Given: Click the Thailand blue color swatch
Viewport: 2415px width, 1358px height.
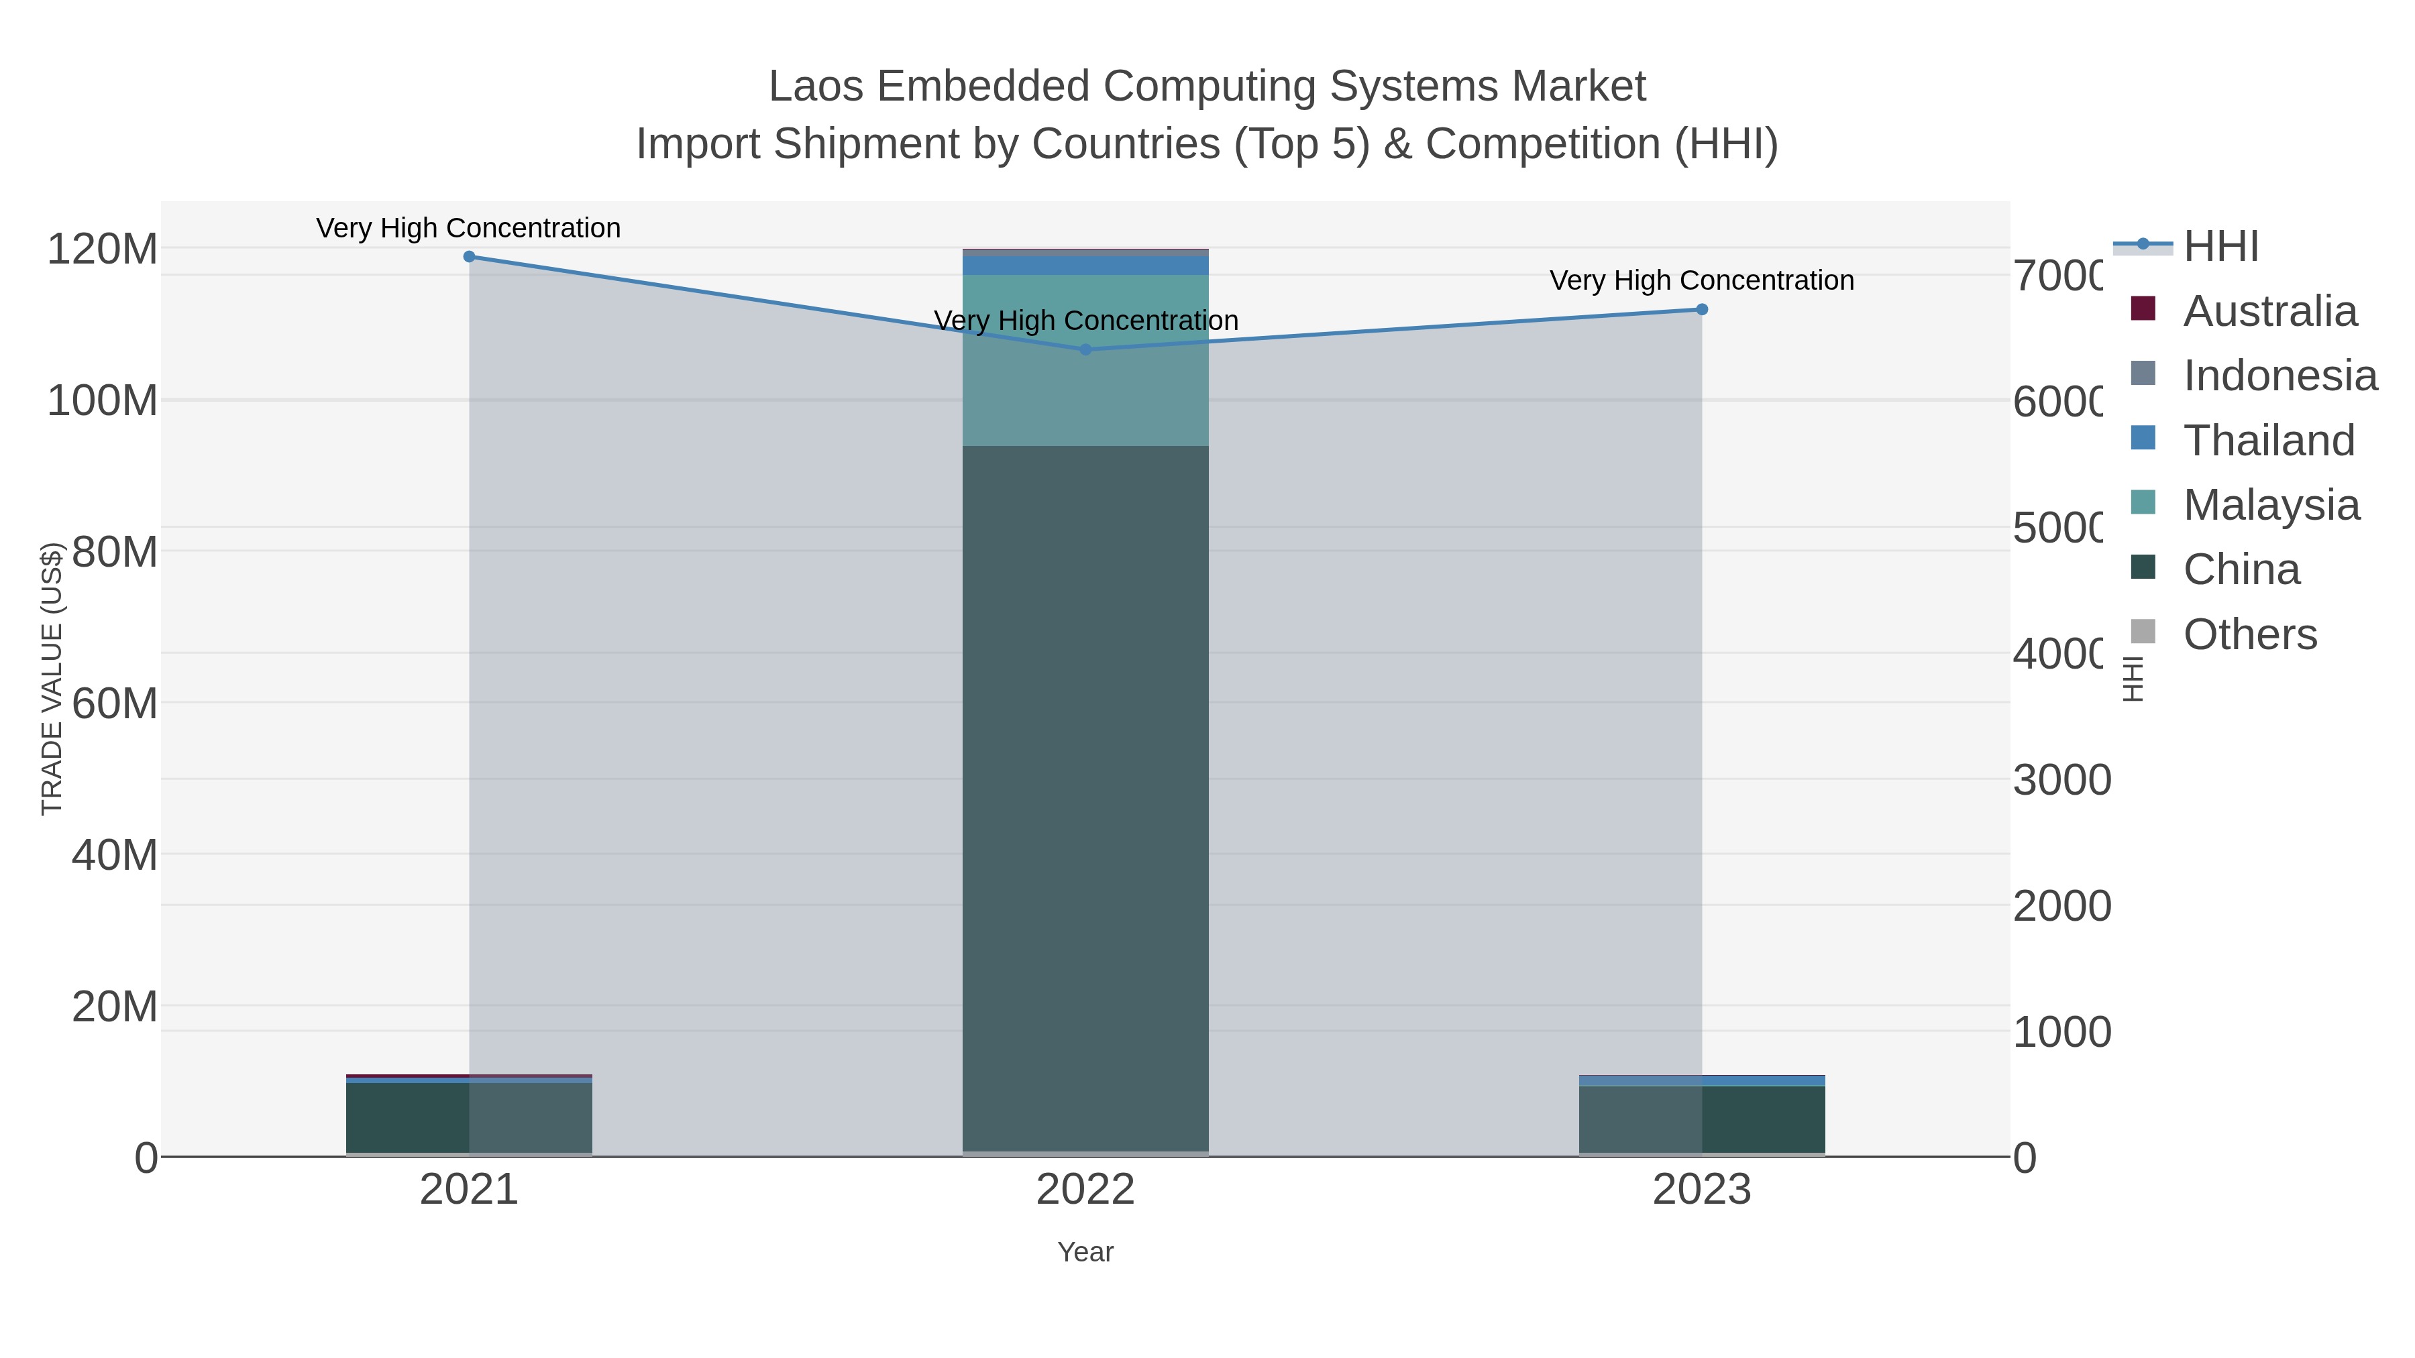Looking at the screenshot, I should pos(2143,438).
